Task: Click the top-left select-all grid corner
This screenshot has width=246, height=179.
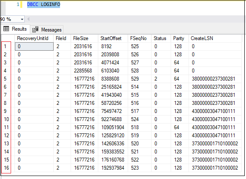Action: [x=8, y=38]
